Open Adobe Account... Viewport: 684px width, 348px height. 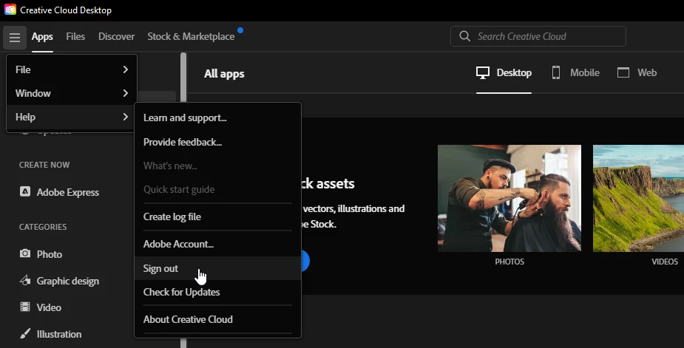point(217,245)
